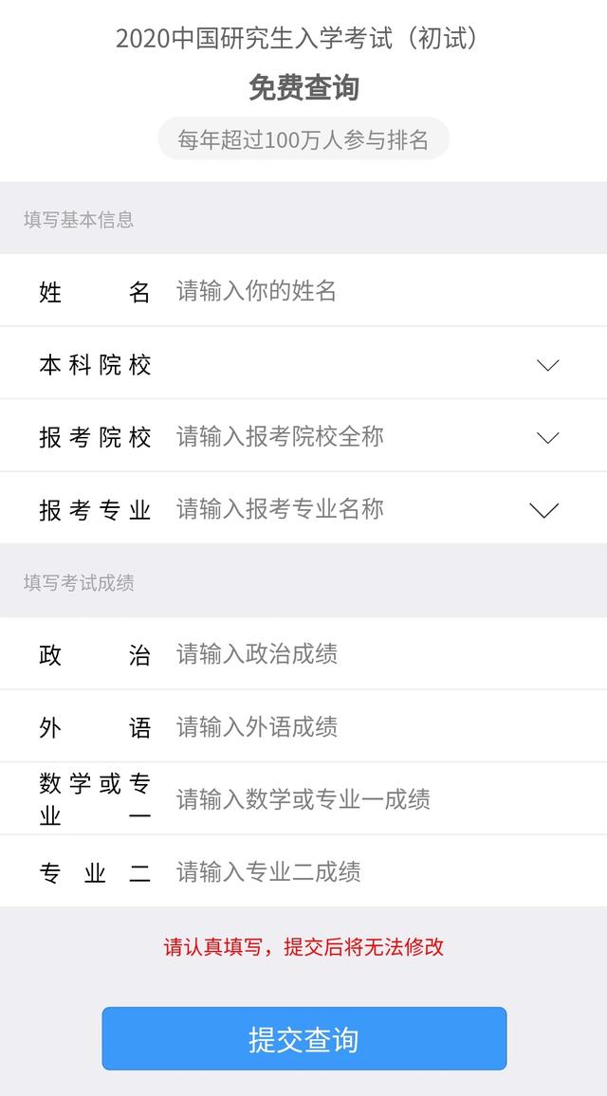Viewport: 607px width, 1096px height.
Task: Click the 姓名 row label
Action: click(x=95, y=292)
